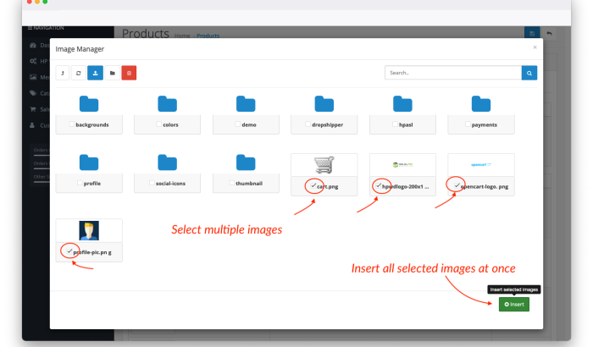
Task: Uncheck the profile-pic.png checkbox
Action: pyautogui.click(x=69, y=251)
